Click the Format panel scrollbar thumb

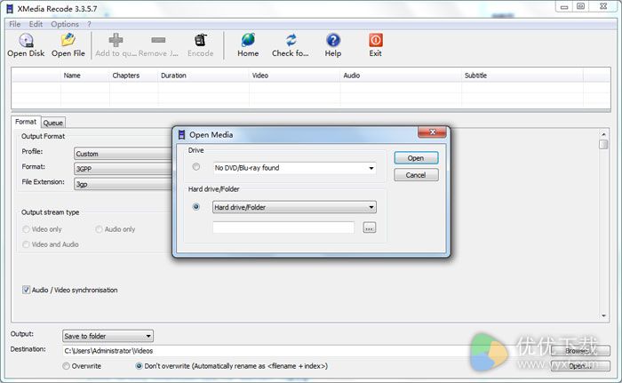[x=603, y=144]
